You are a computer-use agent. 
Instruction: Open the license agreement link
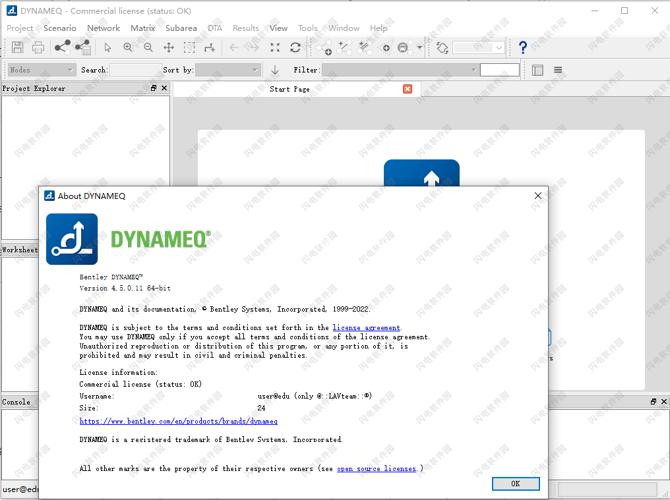pos(366,327)
